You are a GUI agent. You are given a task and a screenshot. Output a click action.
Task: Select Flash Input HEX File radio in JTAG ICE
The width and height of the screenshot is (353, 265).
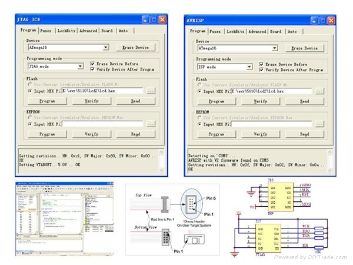(x=30, y=91)
